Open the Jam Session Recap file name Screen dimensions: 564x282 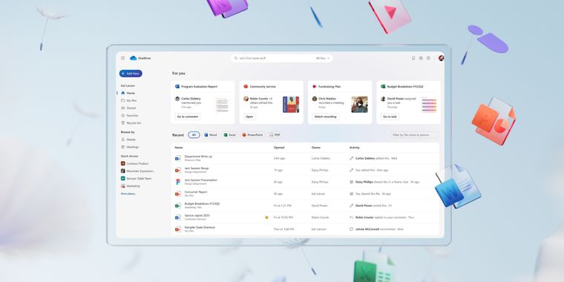tap(197, 168)
